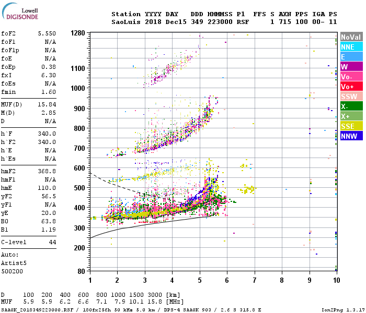Viewport: 366px width, 313px height.
Task: Click the 1280 km height axis label
Action: [78, 33]
